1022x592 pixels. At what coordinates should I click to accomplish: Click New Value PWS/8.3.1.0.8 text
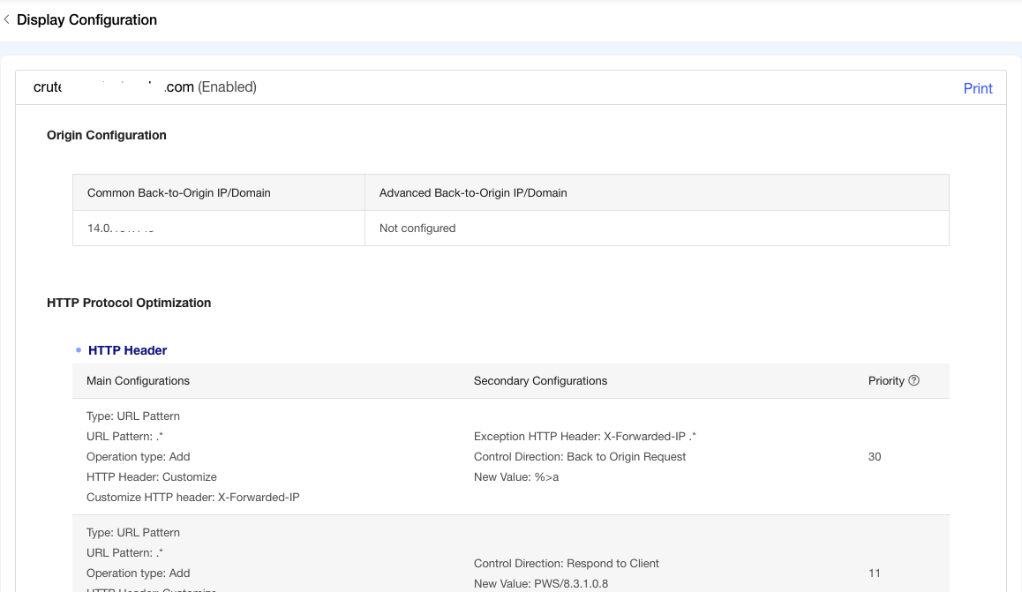540,583
